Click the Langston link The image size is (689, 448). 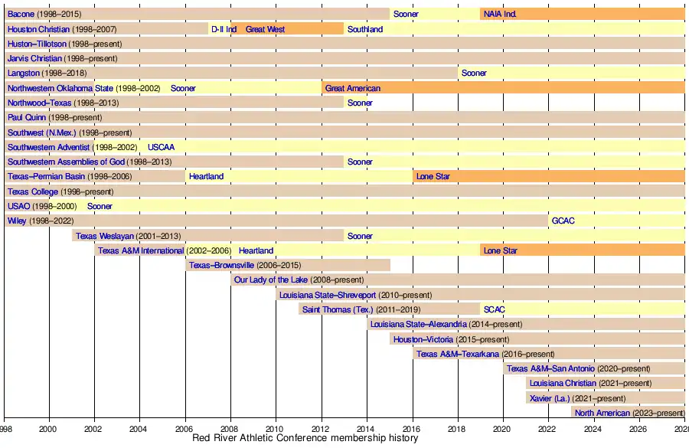23,74
